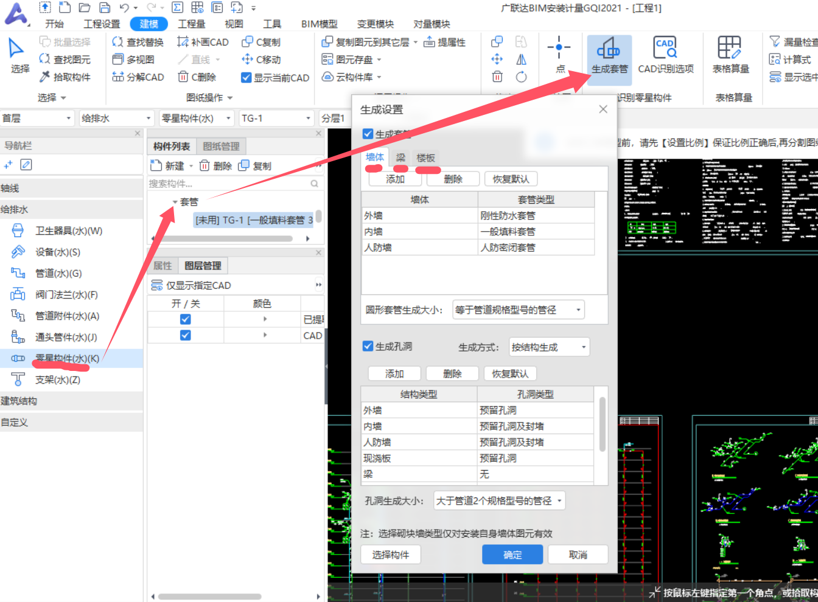This screenshot has height=602, width=818.
Task: Click 提属性 tool
Action: point(445,42)
